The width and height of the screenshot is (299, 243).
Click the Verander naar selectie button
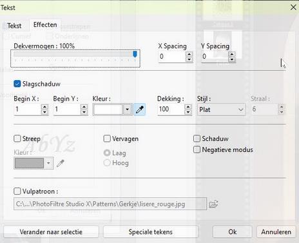51,232
